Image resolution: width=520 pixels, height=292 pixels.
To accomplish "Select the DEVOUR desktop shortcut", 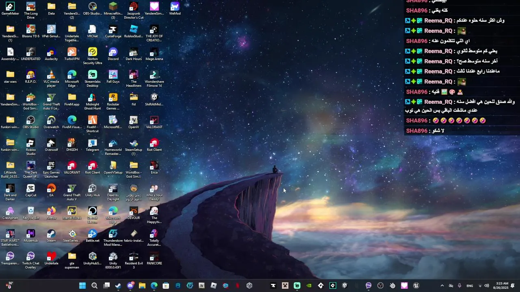I will [x=134, y=213].
